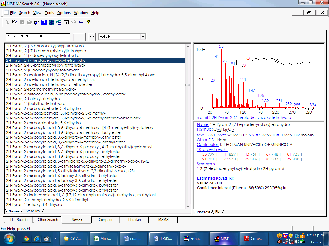The height and width of the screenshot is (246, 329).
Task: Click the balance scales toolbar icon
Action: (51, 22)
